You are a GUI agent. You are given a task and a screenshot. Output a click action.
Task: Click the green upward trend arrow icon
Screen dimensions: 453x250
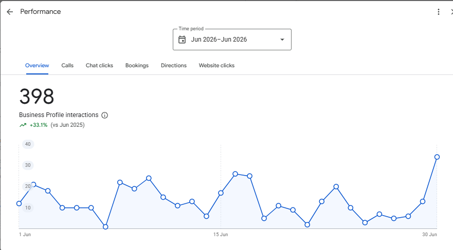point(23,125)
